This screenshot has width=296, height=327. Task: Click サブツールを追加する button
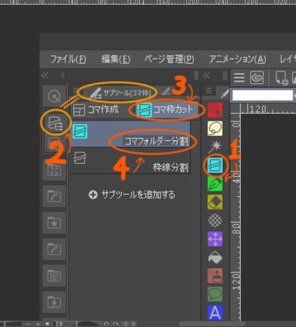132,195
